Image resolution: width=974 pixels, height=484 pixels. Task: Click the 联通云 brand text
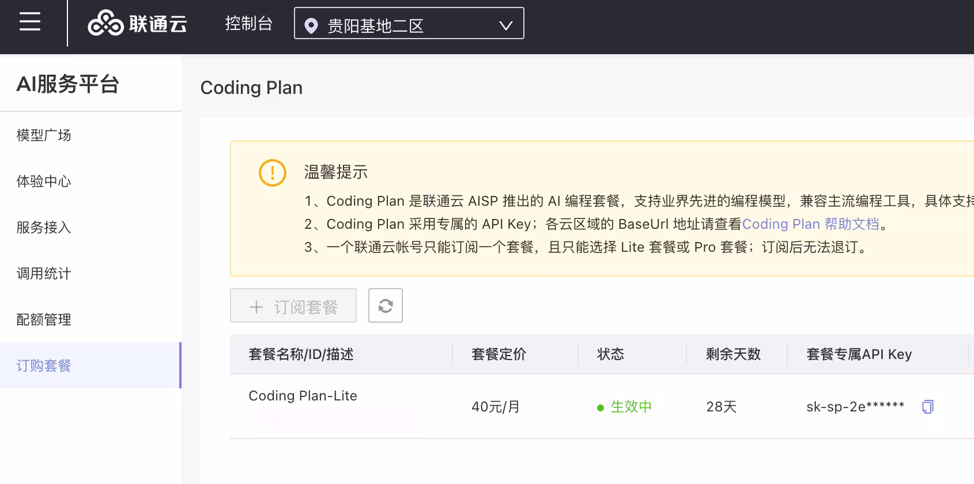click(x=158, y=24)
